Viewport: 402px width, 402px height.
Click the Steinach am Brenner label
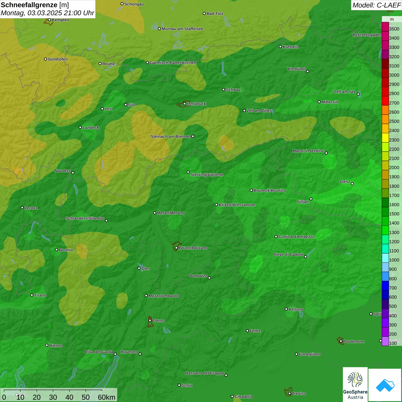click(x=171, y=136)
